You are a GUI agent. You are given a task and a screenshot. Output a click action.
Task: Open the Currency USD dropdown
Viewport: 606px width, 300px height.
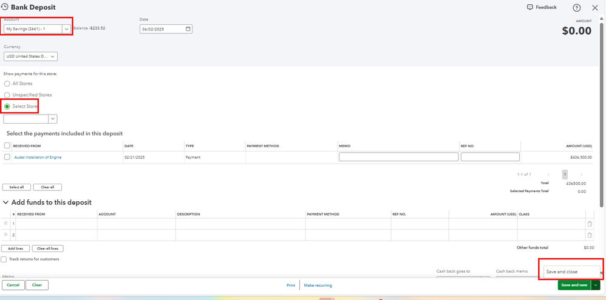coord(30,57)
